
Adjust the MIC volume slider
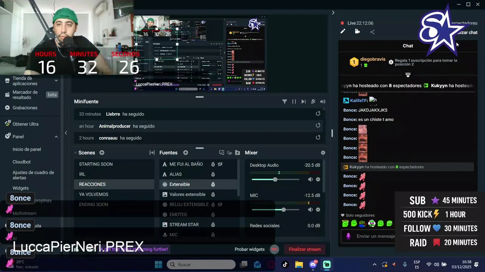tap(275, 210)
